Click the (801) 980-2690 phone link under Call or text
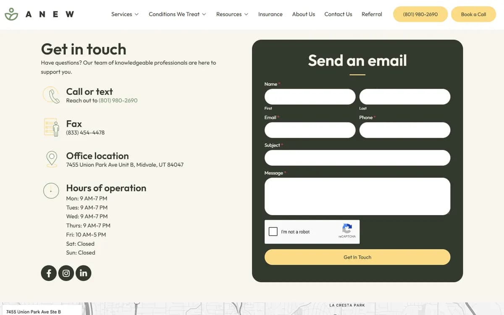 tap(118, 100)
